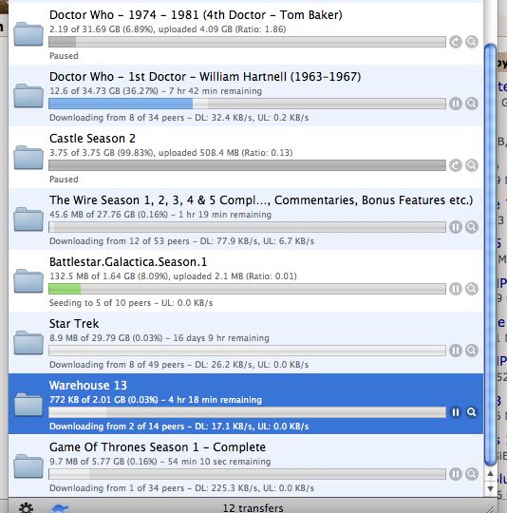Screen dimensions: 507x513
Task: Click Battlestar Galactica green progress bar
Action: [x=247, y=289]
